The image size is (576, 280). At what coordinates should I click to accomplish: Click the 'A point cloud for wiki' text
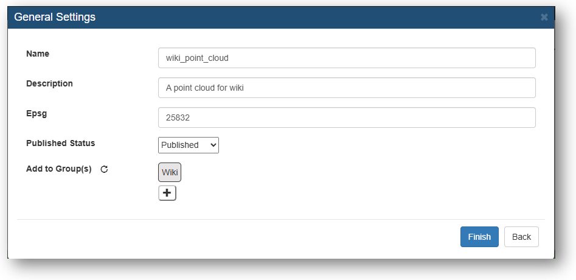pos(205,88)
